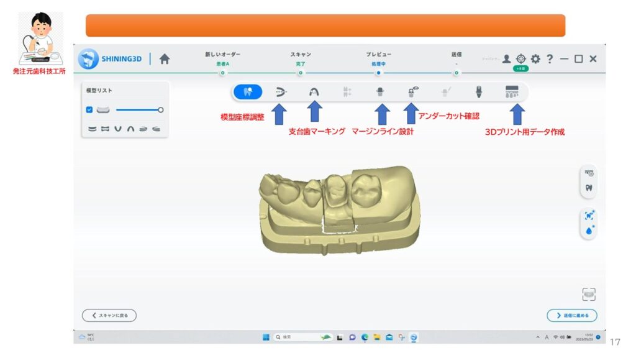Adjust the model transparency slider handle

[x=160, y=110]
